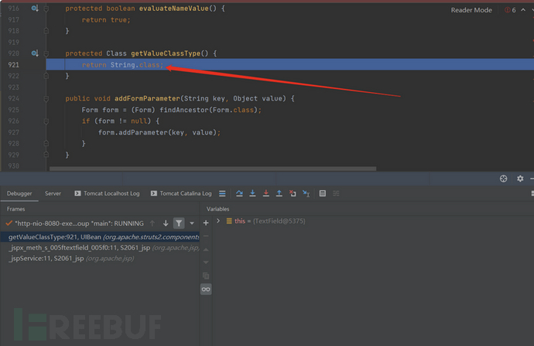Click the remove watch minus icon
Screen dimensions: 534x346
(206, 236)
